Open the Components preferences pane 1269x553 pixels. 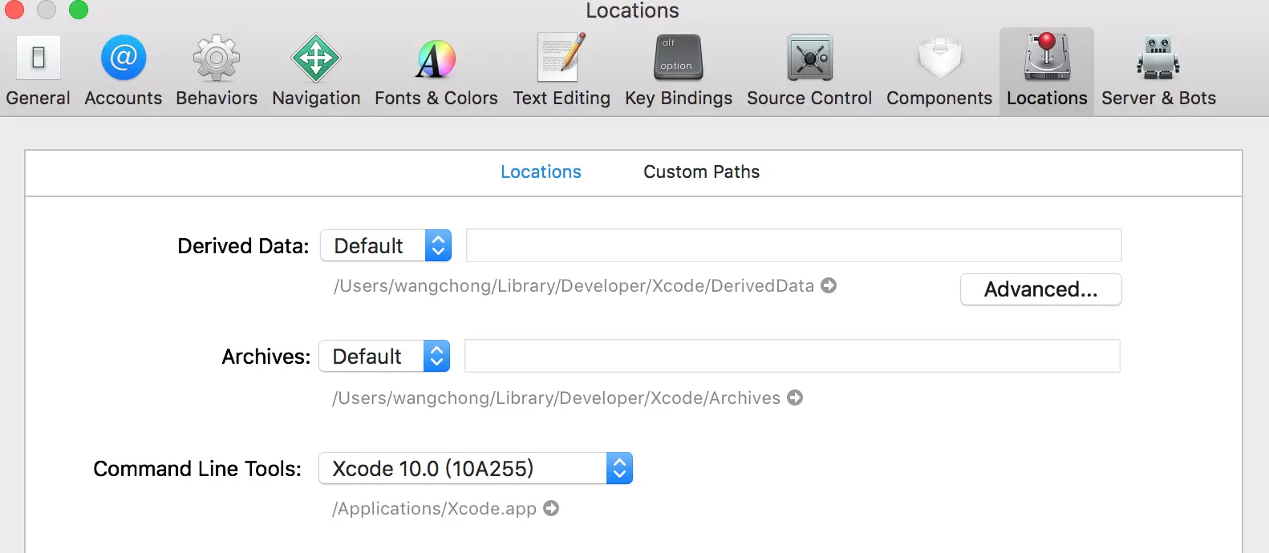tap(939, 72)
